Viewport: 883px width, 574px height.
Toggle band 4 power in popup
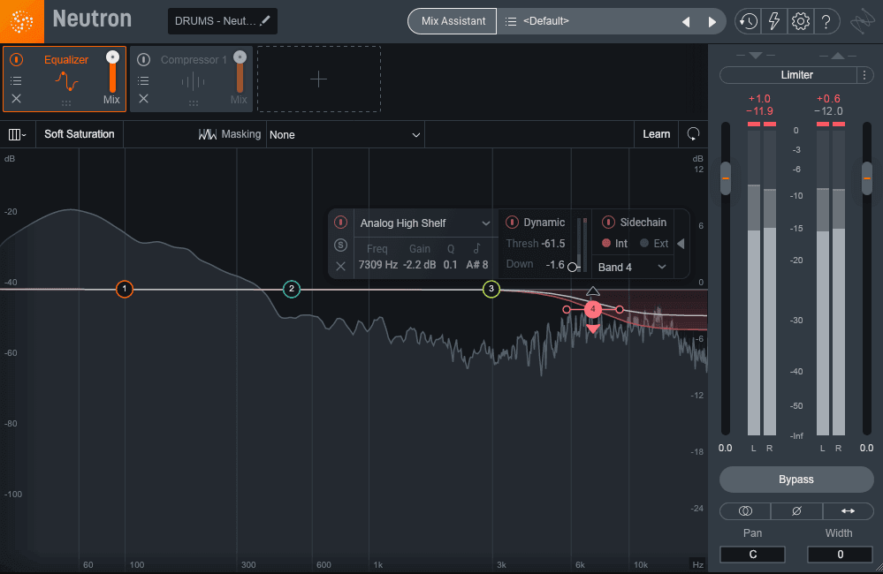pyautogui.click(x=340, y=223)
